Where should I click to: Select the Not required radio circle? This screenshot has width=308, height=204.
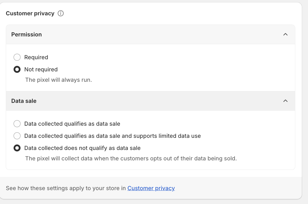click(x=17, y=69)
